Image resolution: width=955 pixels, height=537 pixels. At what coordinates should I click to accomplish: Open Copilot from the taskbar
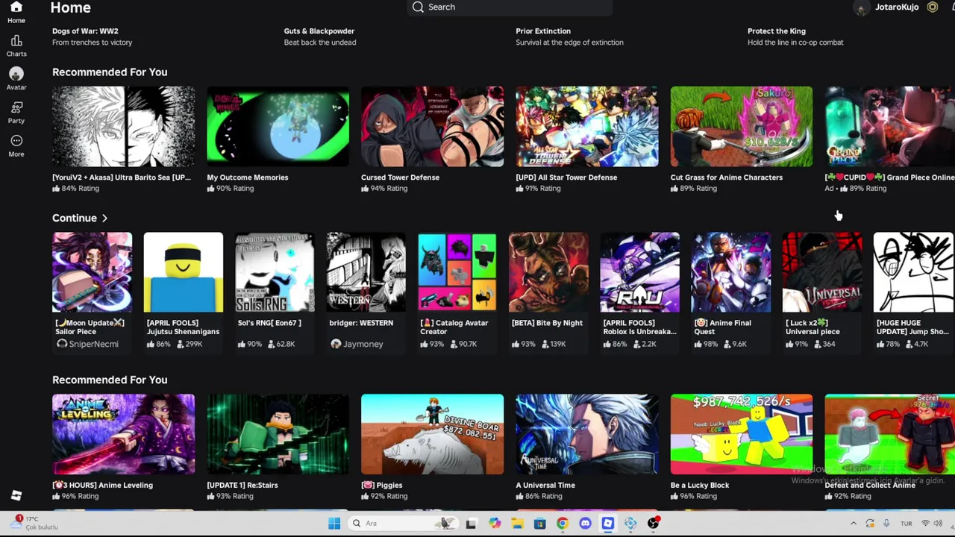coord(494,524)
